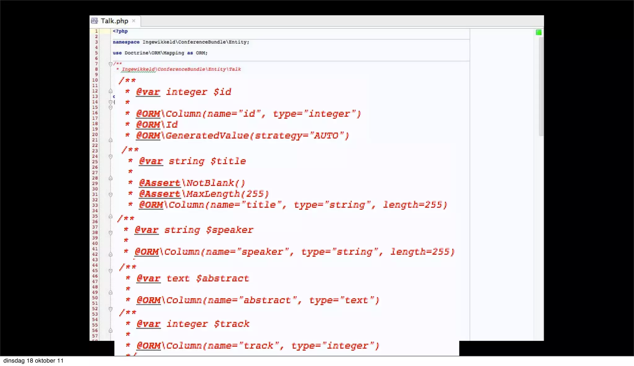
Task: Click the fold end marker at line 21
Action: click(111, 140)
